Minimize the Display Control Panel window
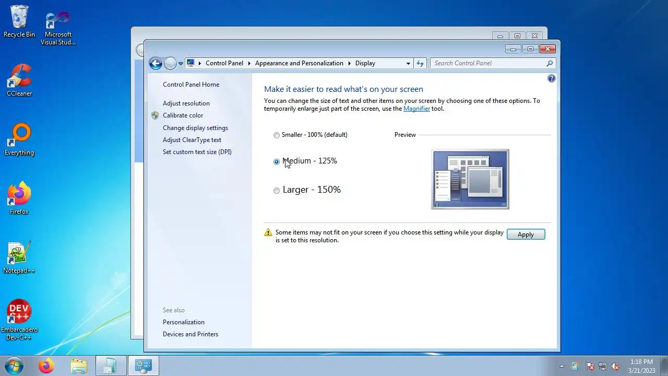 click(x=514, y=49)
